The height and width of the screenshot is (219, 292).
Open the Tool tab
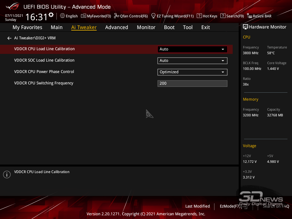pos(188,27)
